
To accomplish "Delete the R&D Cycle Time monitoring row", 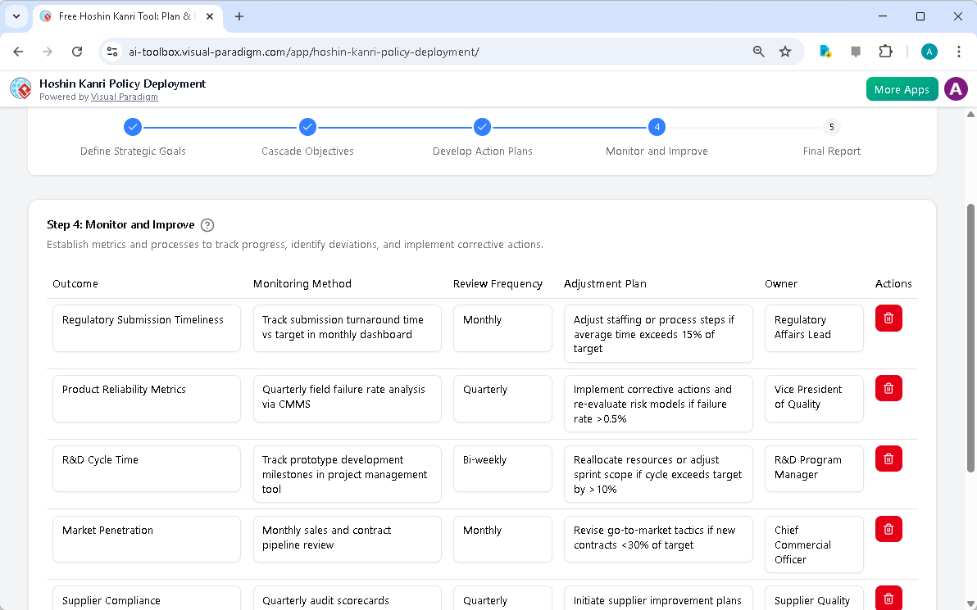I will click(888, 459).
